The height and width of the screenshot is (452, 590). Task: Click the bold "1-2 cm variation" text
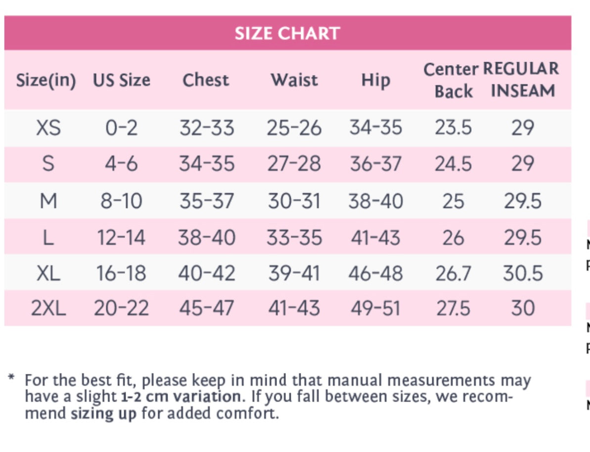pos(180,397)
